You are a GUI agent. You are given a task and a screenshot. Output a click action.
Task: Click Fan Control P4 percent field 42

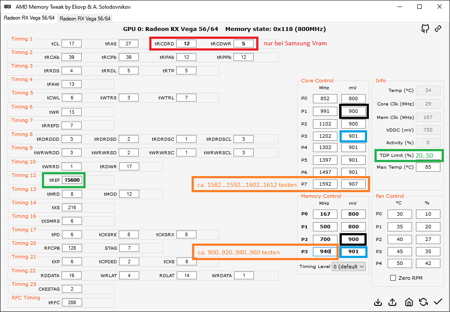click(x=428, y=263)
